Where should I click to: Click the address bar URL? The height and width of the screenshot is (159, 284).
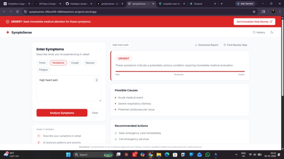click(63, 12)
